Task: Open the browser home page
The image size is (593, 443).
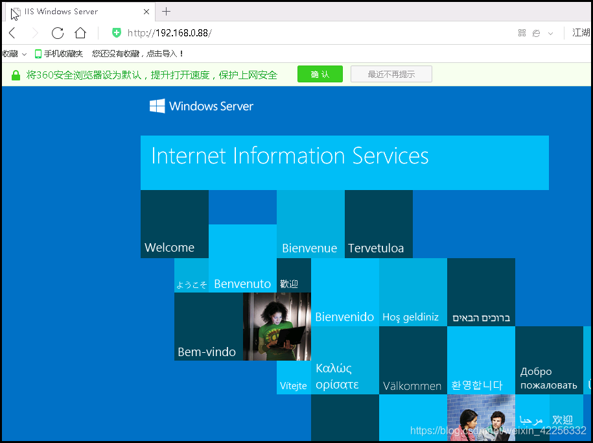Action: coord(80,33)
